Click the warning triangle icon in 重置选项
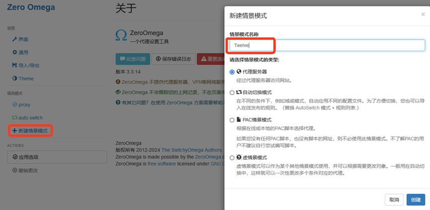 tap(204, 59)
